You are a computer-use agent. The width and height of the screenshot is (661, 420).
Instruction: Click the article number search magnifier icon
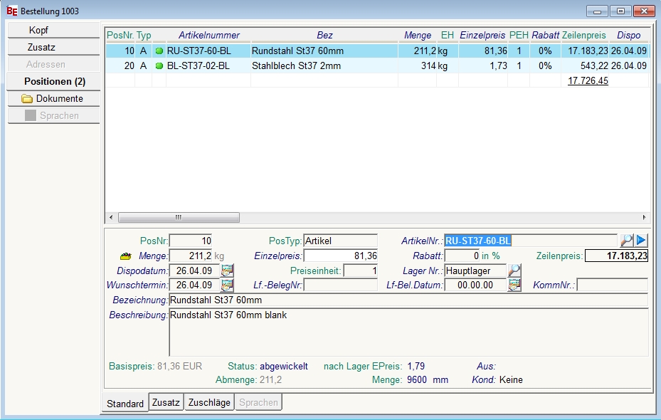[x=627, y=241]
